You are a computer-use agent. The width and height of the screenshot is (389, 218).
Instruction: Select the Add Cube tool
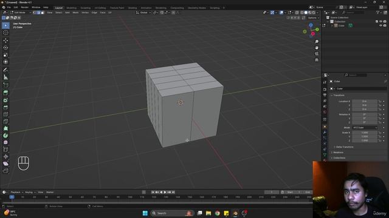[5, 85]
